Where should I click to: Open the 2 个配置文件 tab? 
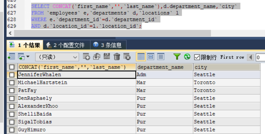click(x=66, y=45)
